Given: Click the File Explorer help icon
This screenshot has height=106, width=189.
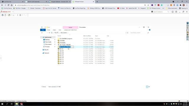Looking at the screenshot, I should pyautogui.click(x=150, y=30).
